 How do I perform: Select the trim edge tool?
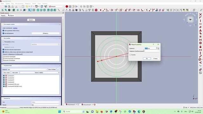147,10
